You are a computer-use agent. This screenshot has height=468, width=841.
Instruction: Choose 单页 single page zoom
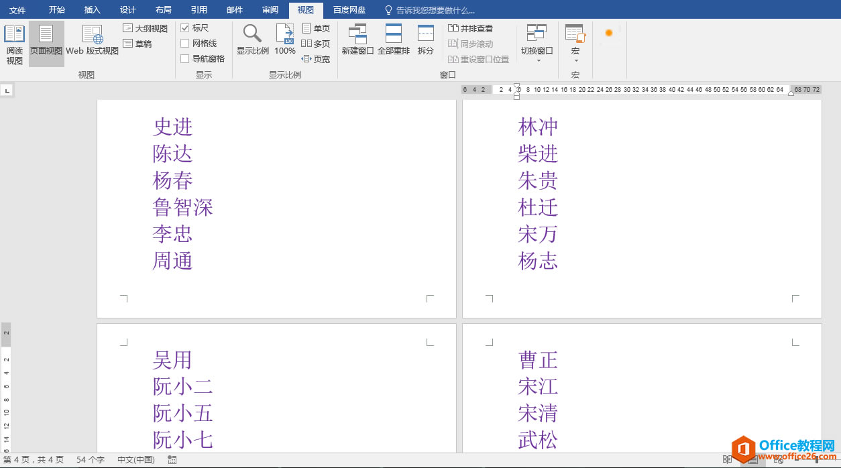tap(316, 28)
